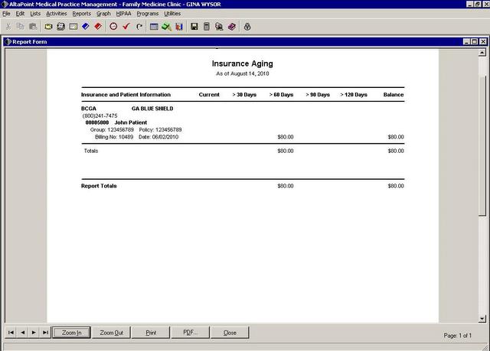The width and height of the screenshot is (490, 351).
Task: Close the Report Form window with X
Action: (483, 41)
